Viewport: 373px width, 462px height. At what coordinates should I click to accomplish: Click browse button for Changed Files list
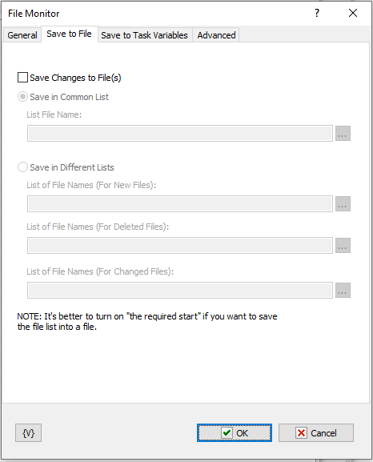click(x=343, y=290)
